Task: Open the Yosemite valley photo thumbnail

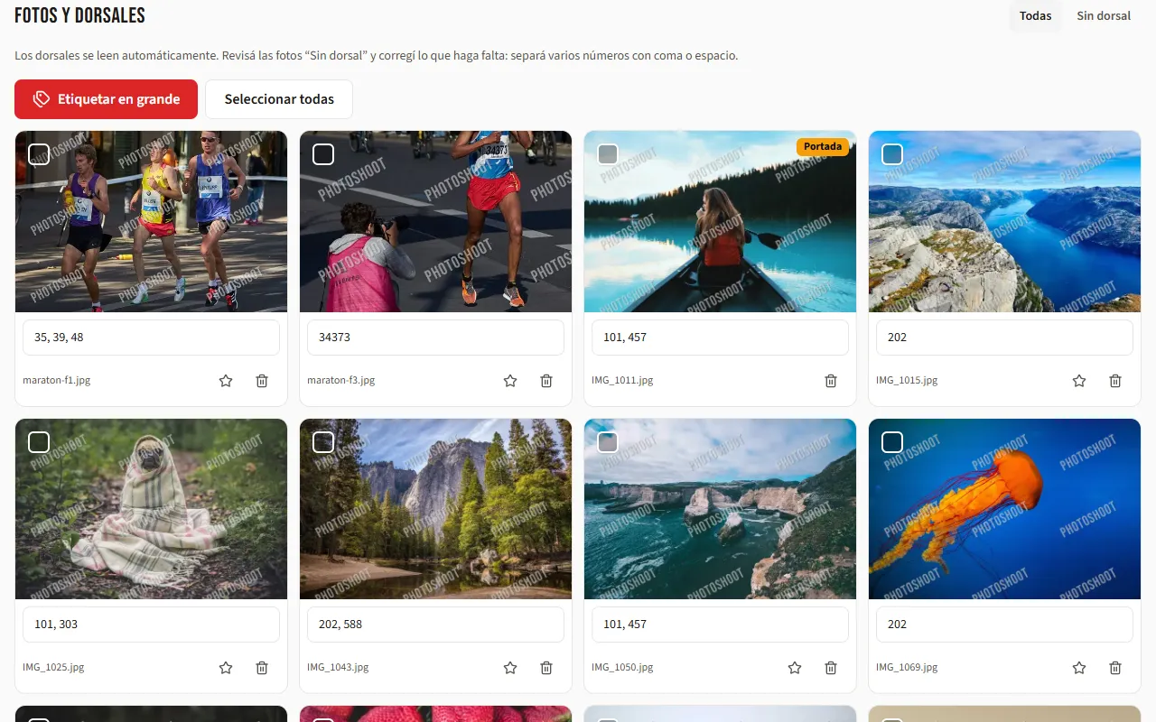Action: tap(435, 509)
